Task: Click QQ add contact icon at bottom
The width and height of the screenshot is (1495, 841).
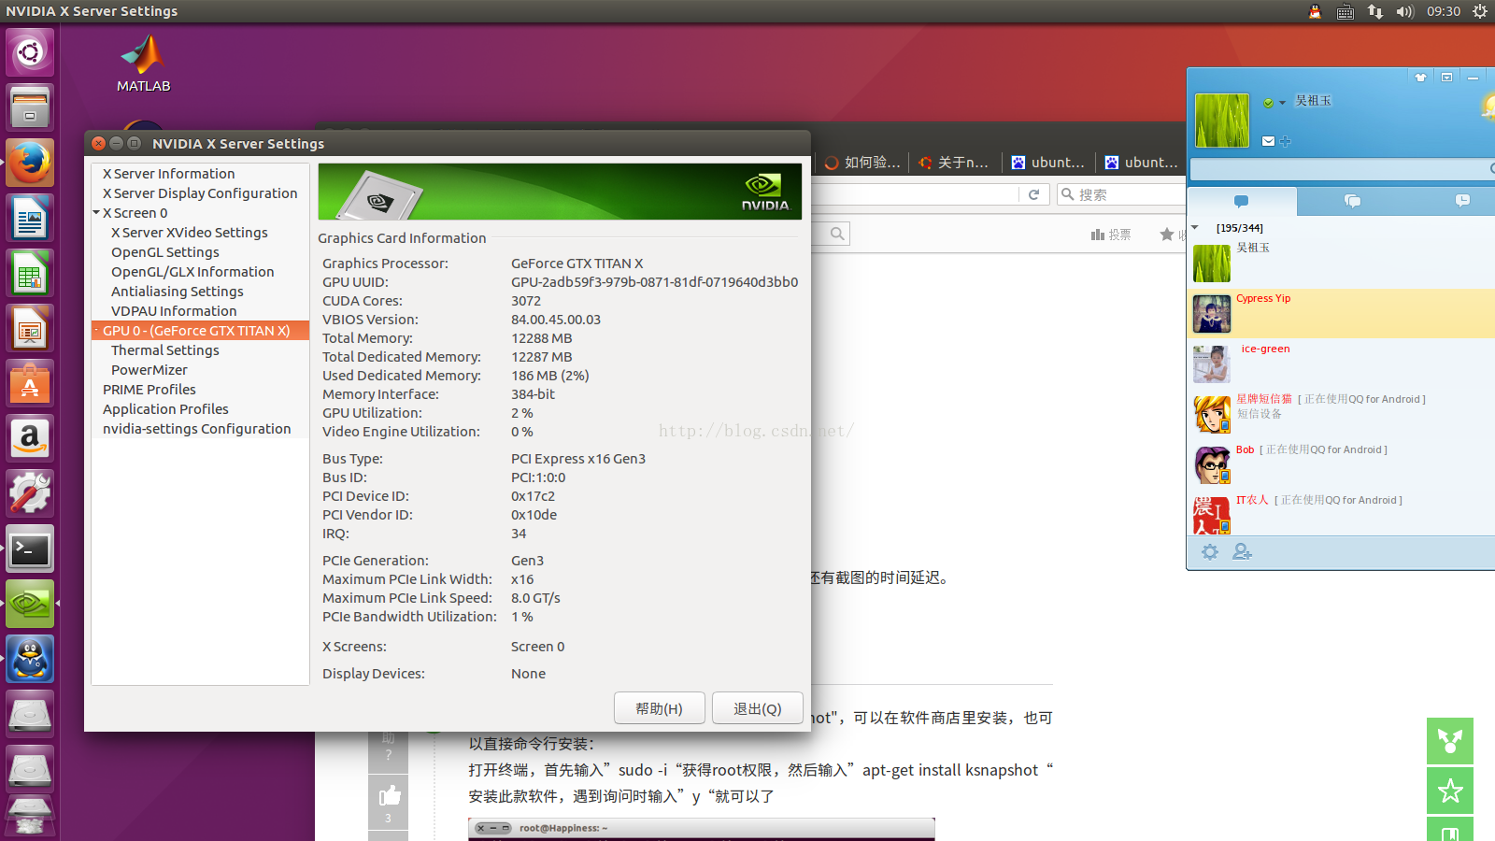Action: click(1242, 552)
